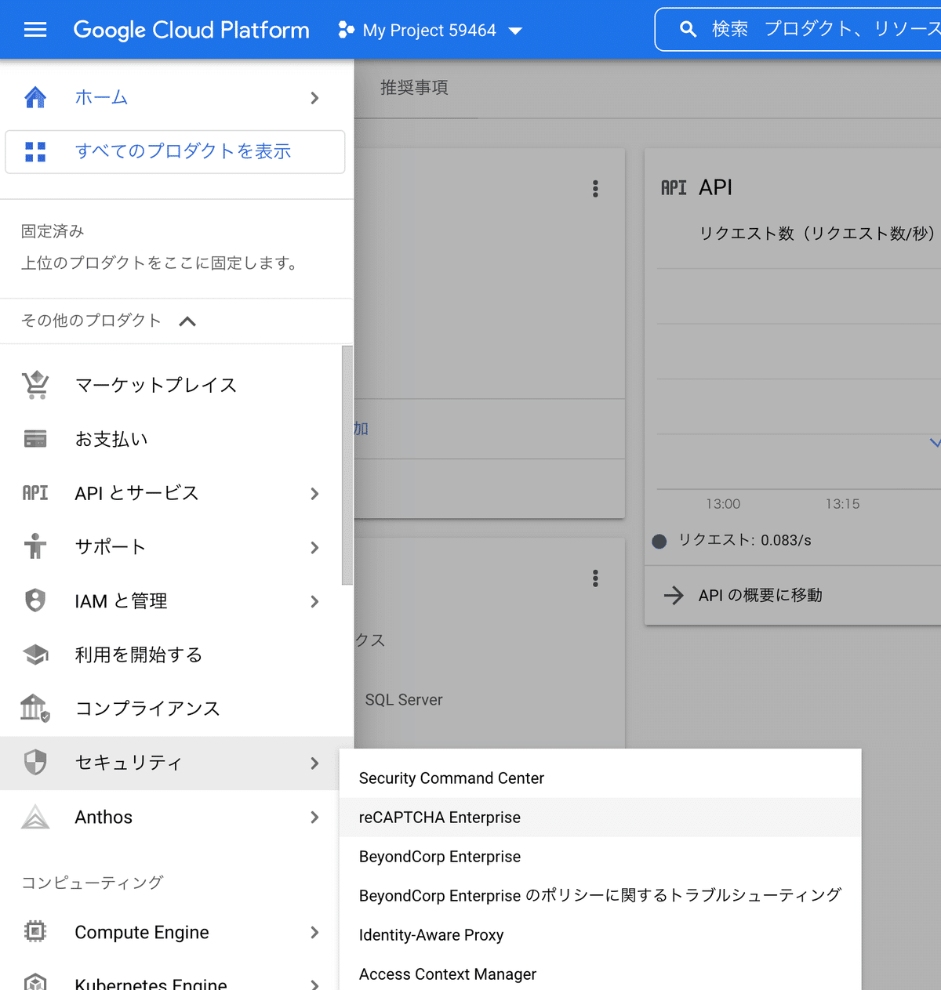The height and width of the screenshot is (990, 941).
Task: Collapse the その他のプロダクト section
Action: point(187,321)
